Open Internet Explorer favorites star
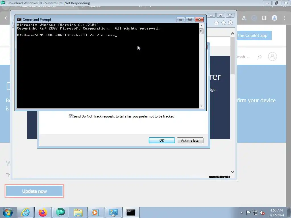Screen dimensions: 291x218 click(223, 23)
